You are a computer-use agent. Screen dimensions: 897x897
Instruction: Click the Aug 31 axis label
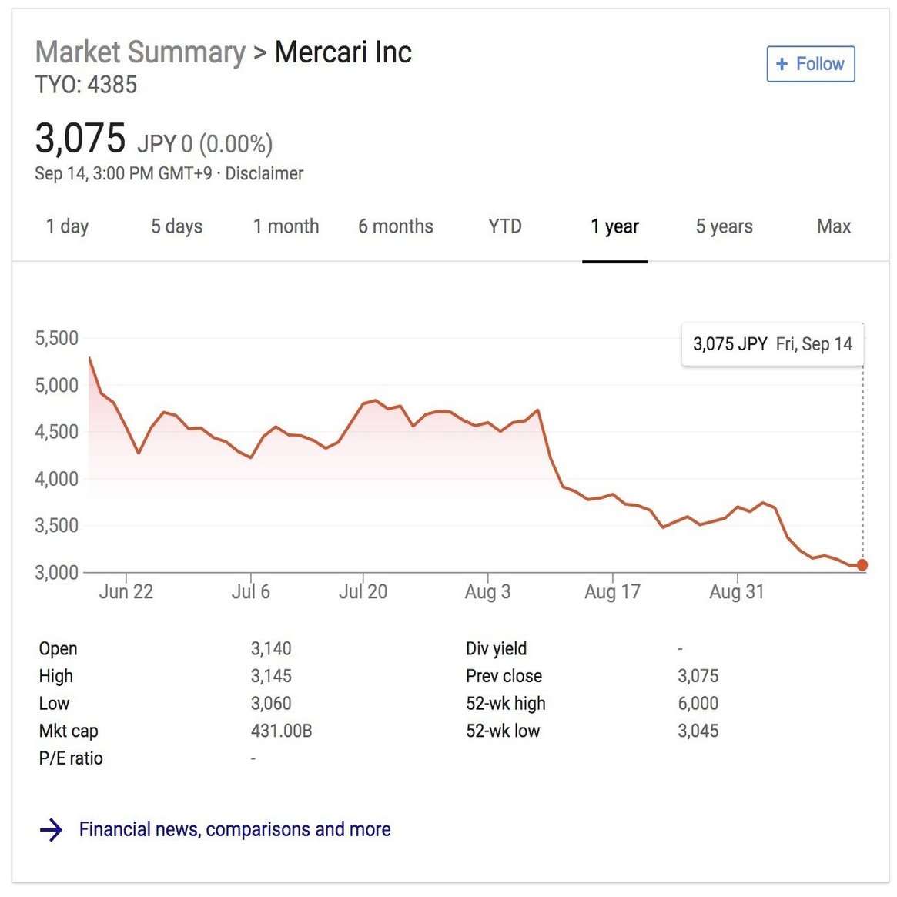(x=737, y=592)
